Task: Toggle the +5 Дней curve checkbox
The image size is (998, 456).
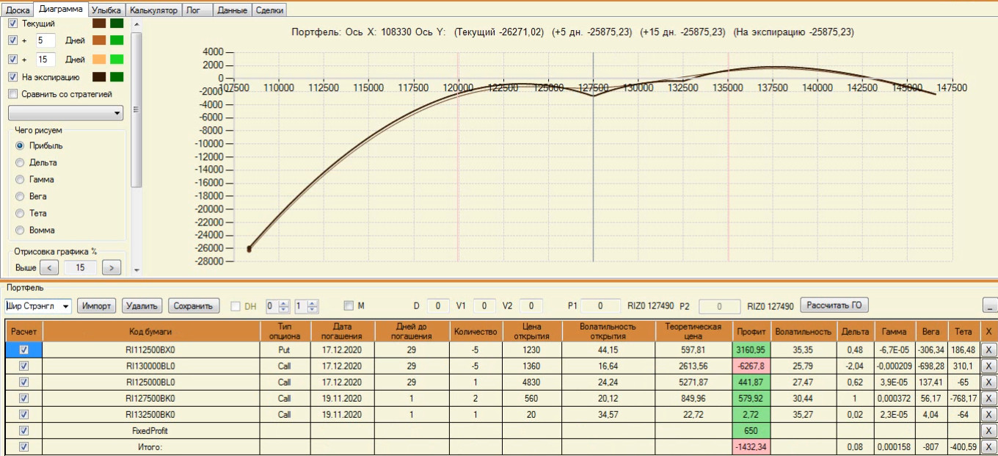Action: point(12,40)
